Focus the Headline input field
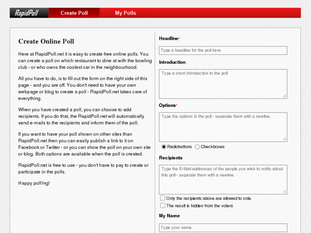This screenshot has height=233, width=311. coord(223,50)
